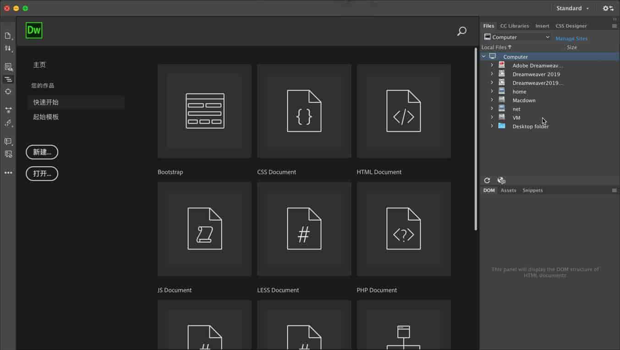
Task: Open the three-dots Customize Toolbar icon
Action: pos(8,173)
